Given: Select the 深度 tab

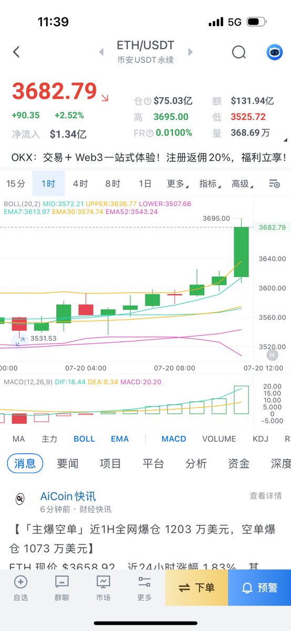Looking at the screenshot, I should (280, 463).
